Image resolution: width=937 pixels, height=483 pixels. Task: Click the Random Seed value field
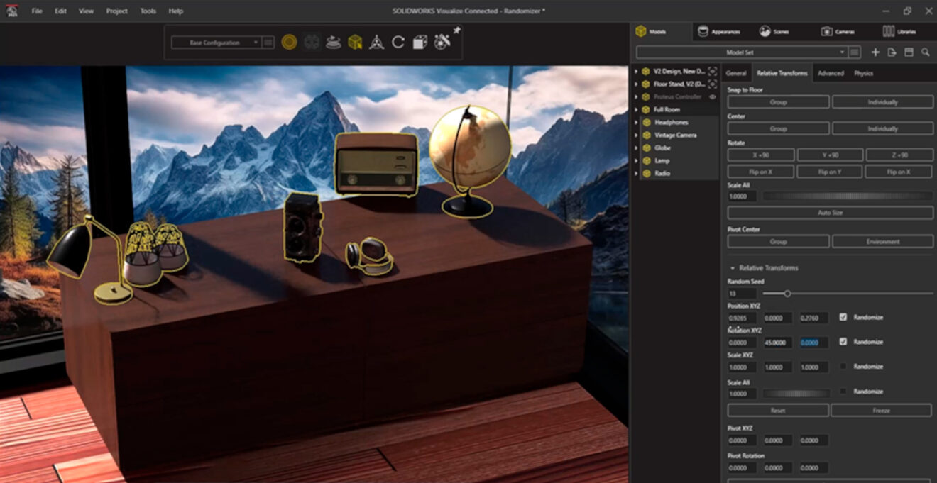point(742,293)
